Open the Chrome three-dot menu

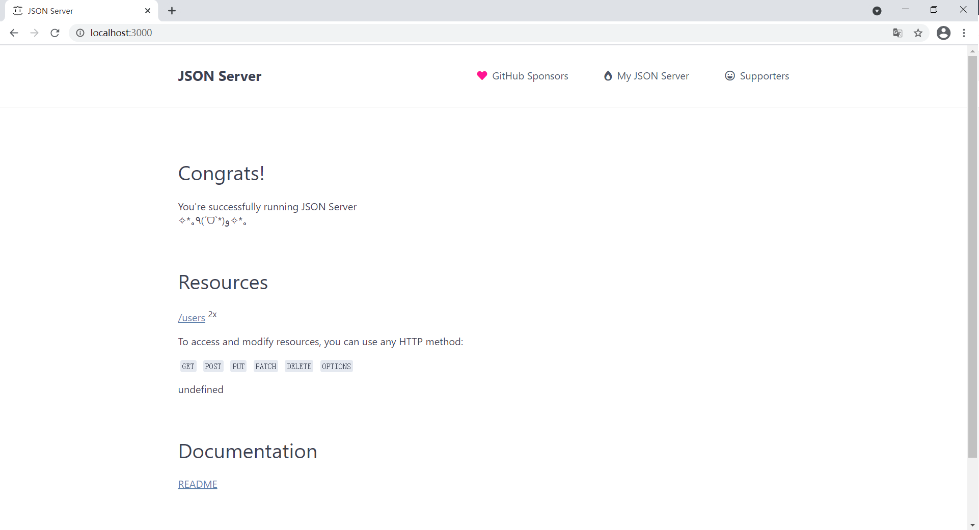coord(965,33)
